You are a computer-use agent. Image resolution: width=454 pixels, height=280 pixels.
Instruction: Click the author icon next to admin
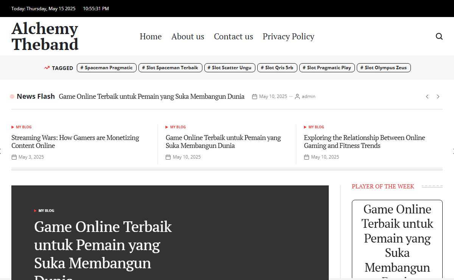point(297,96)
